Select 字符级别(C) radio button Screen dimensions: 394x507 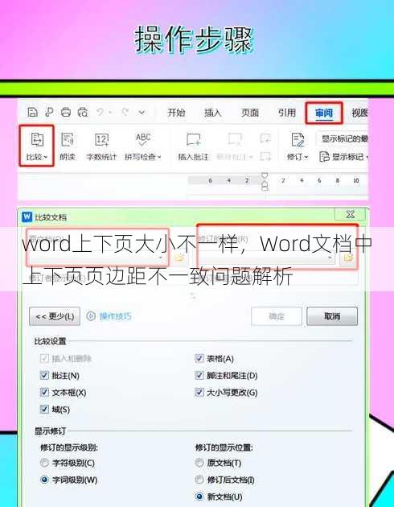(x=44, y=463)
